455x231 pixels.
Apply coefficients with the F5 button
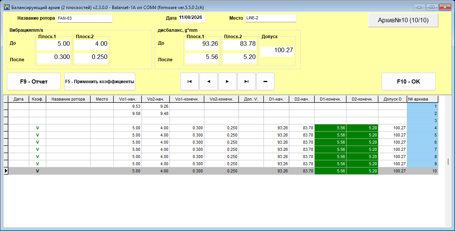(x=100, y=81)
